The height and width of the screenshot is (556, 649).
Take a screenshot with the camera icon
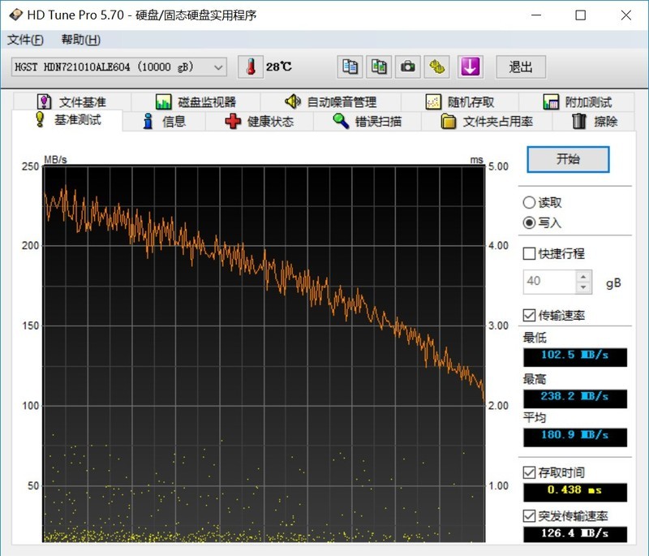(x=407, y=67)
